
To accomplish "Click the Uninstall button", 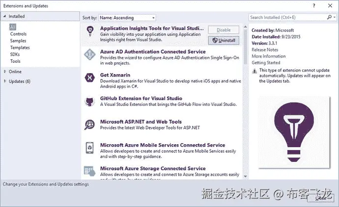I will click(x=224, y=40).
